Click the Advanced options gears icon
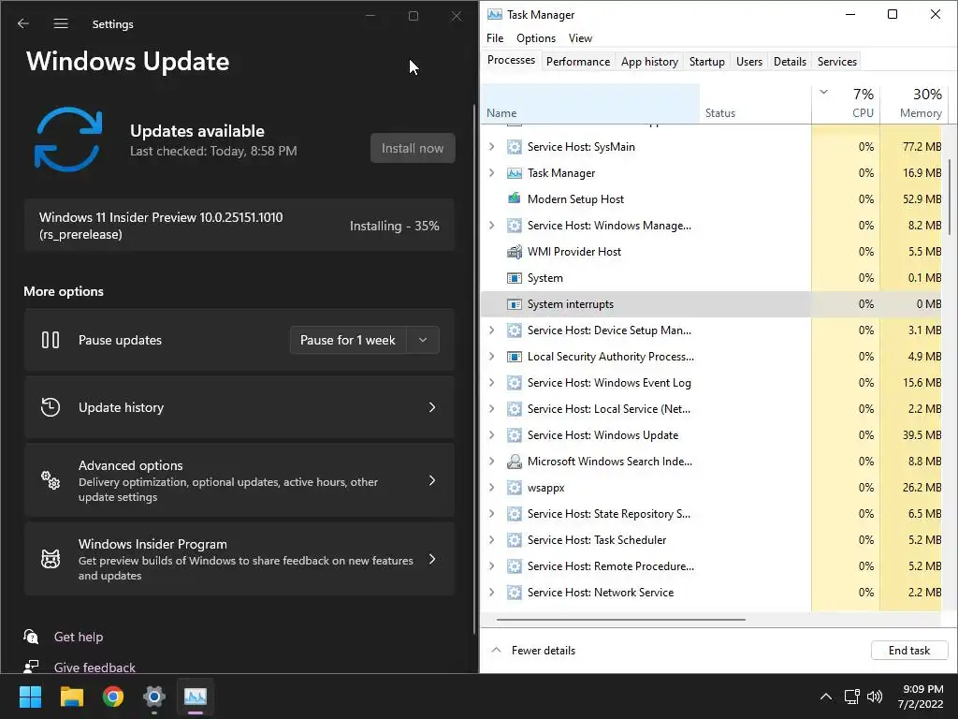This screenshot has height=719, width=958. [51, 480]
